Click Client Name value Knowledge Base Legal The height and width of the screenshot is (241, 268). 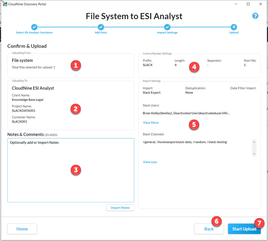(28, 100)
